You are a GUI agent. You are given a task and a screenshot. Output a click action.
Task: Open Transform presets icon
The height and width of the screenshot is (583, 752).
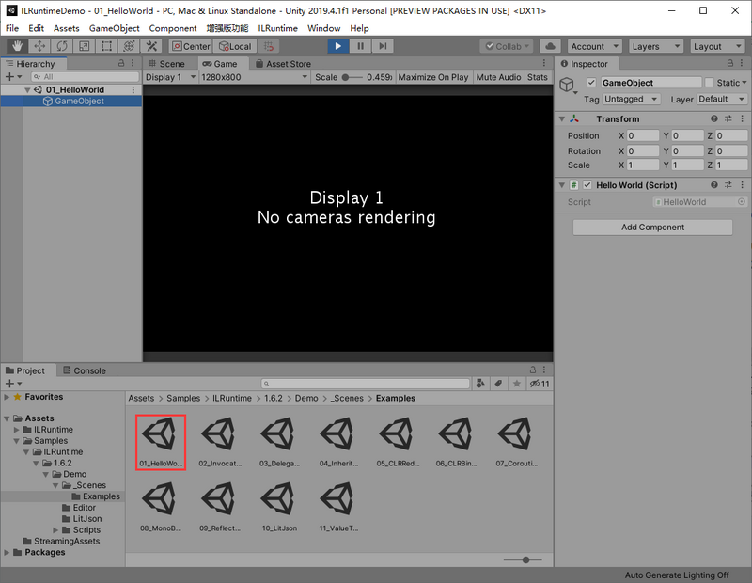tap(728, 118)
